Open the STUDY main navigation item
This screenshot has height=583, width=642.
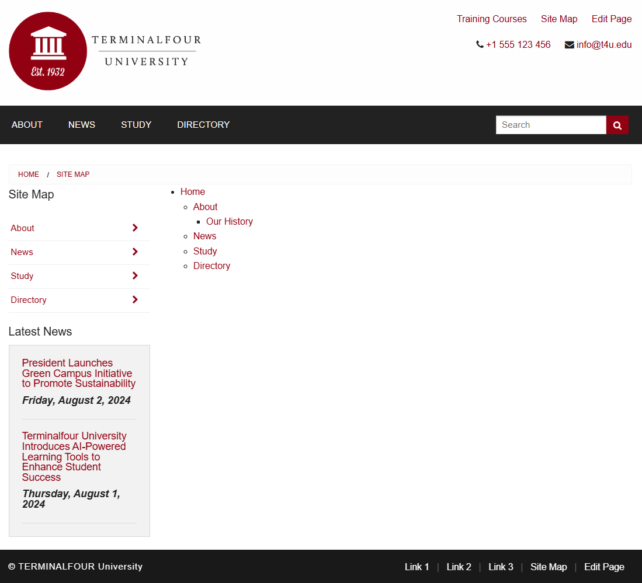coord(136,125)
